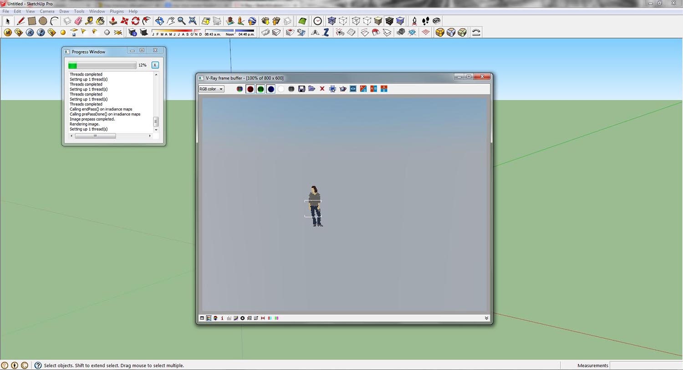Save image with floppy disk icon in frame buffer

pyautogui.click(x=301, y=89)
